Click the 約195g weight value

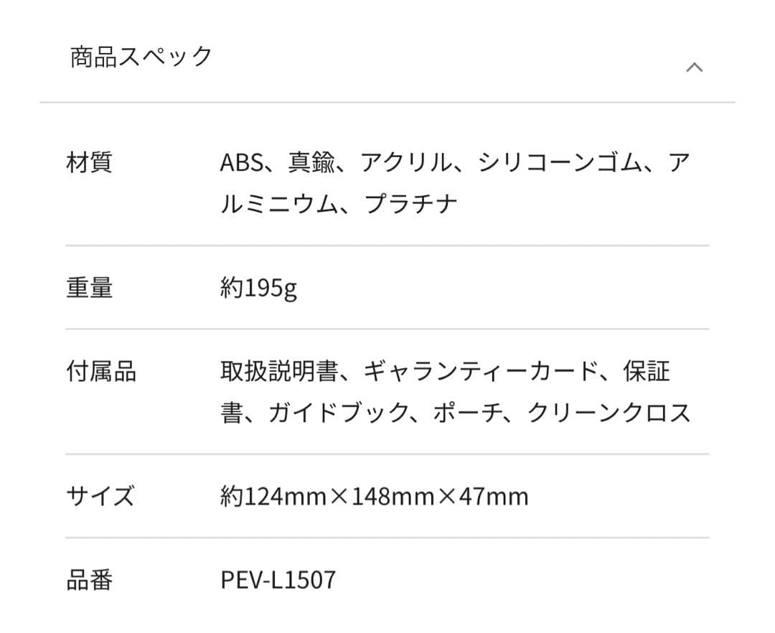click(258, 289)
